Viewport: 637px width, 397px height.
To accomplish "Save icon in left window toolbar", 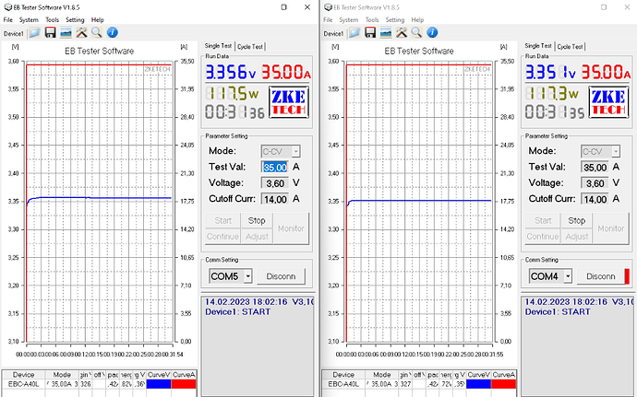I will [51, 33].
